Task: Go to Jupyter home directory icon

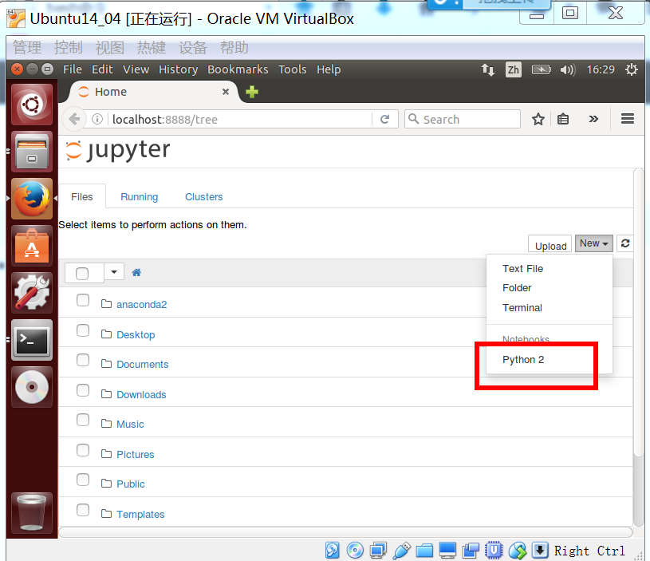Action: (136, 272)
